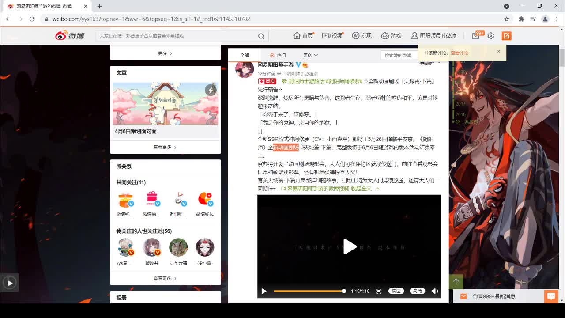565x318 pixels.
Task: Open the #阴阳师阿修罗# hashtag
Action: pos(344,81)
